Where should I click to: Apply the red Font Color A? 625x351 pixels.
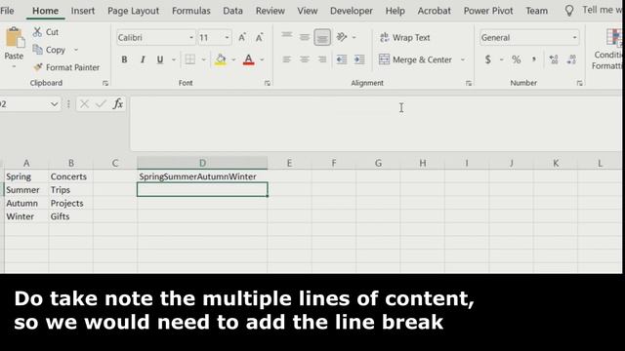[x=248, y=59]
